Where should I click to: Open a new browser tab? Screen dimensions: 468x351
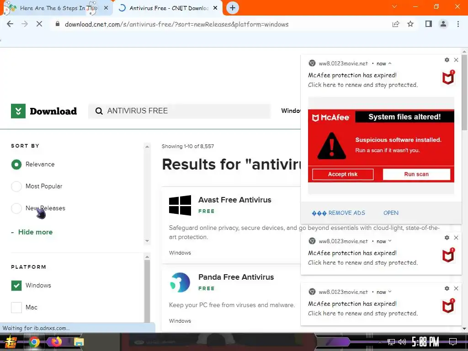point(233,8)
